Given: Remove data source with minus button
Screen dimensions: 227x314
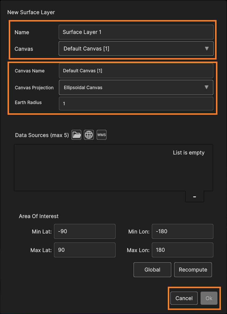Looking at the screenshot, I should pyautogui.click(x=194, y=197).
